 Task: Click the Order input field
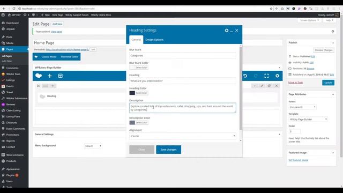pyautogui.click(x=294, y=131)
